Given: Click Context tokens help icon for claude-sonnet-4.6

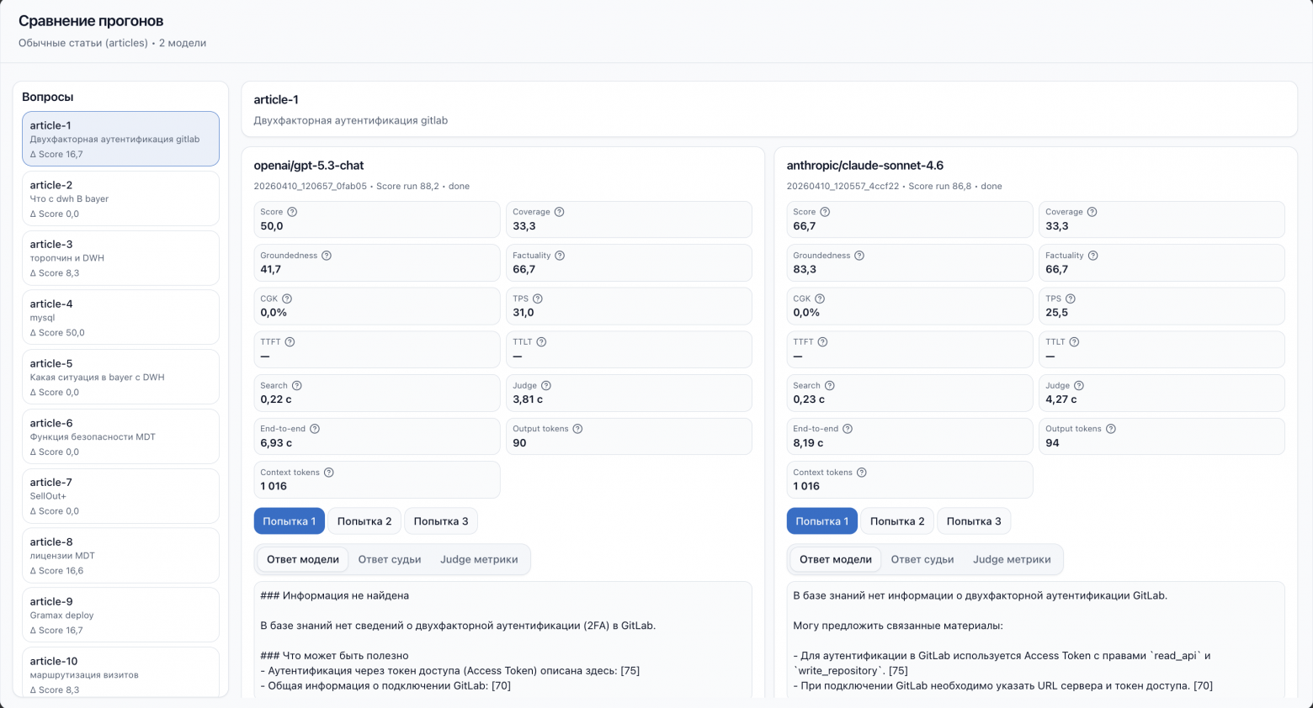Looking at the screenshot, I should click(x=862, y=473).
